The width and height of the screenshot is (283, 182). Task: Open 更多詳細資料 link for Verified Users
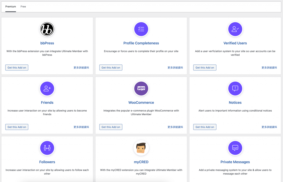[x=269, y=68]
